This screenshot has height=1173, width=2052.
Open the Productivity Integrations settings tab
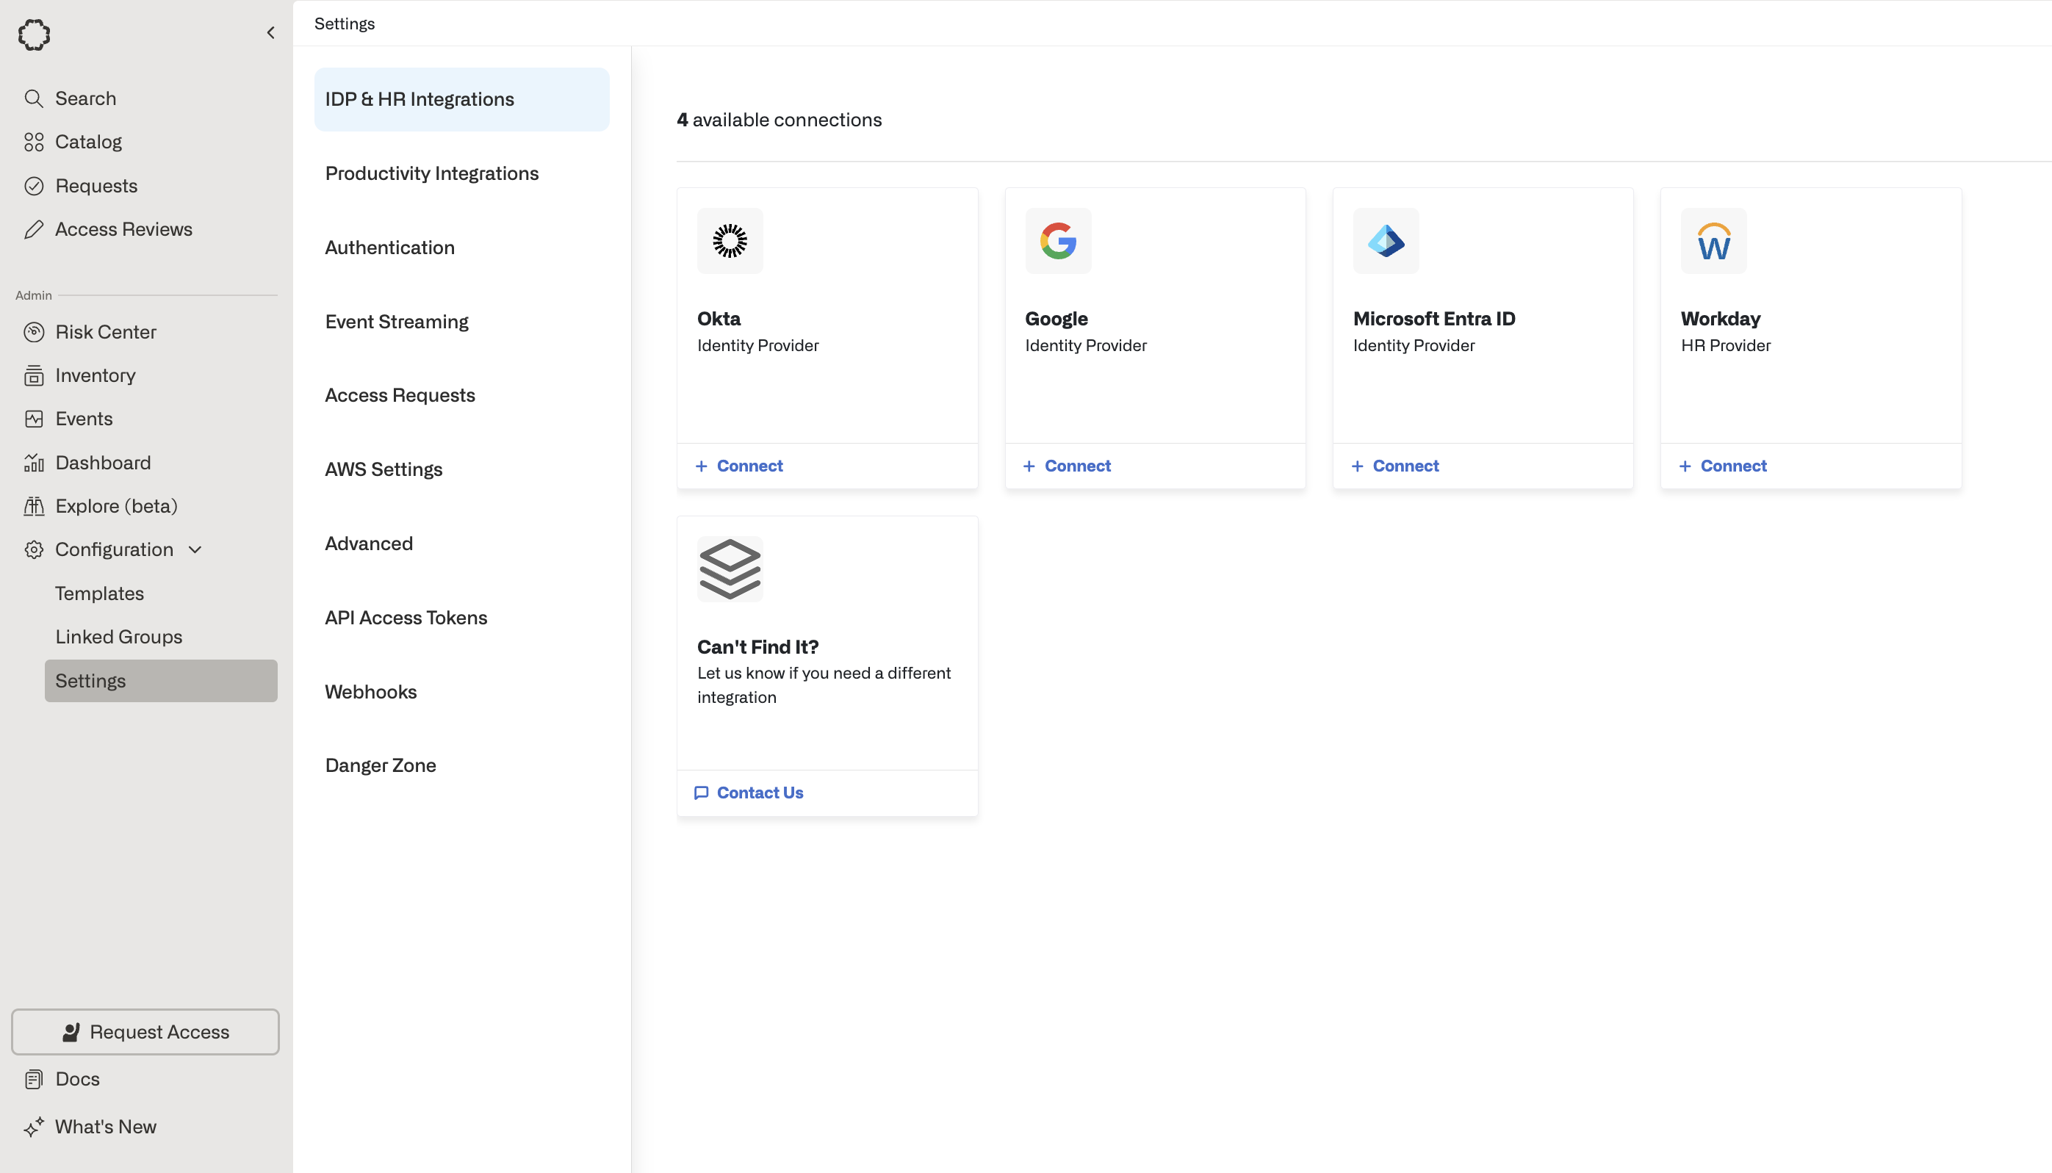tap(431, 173)
